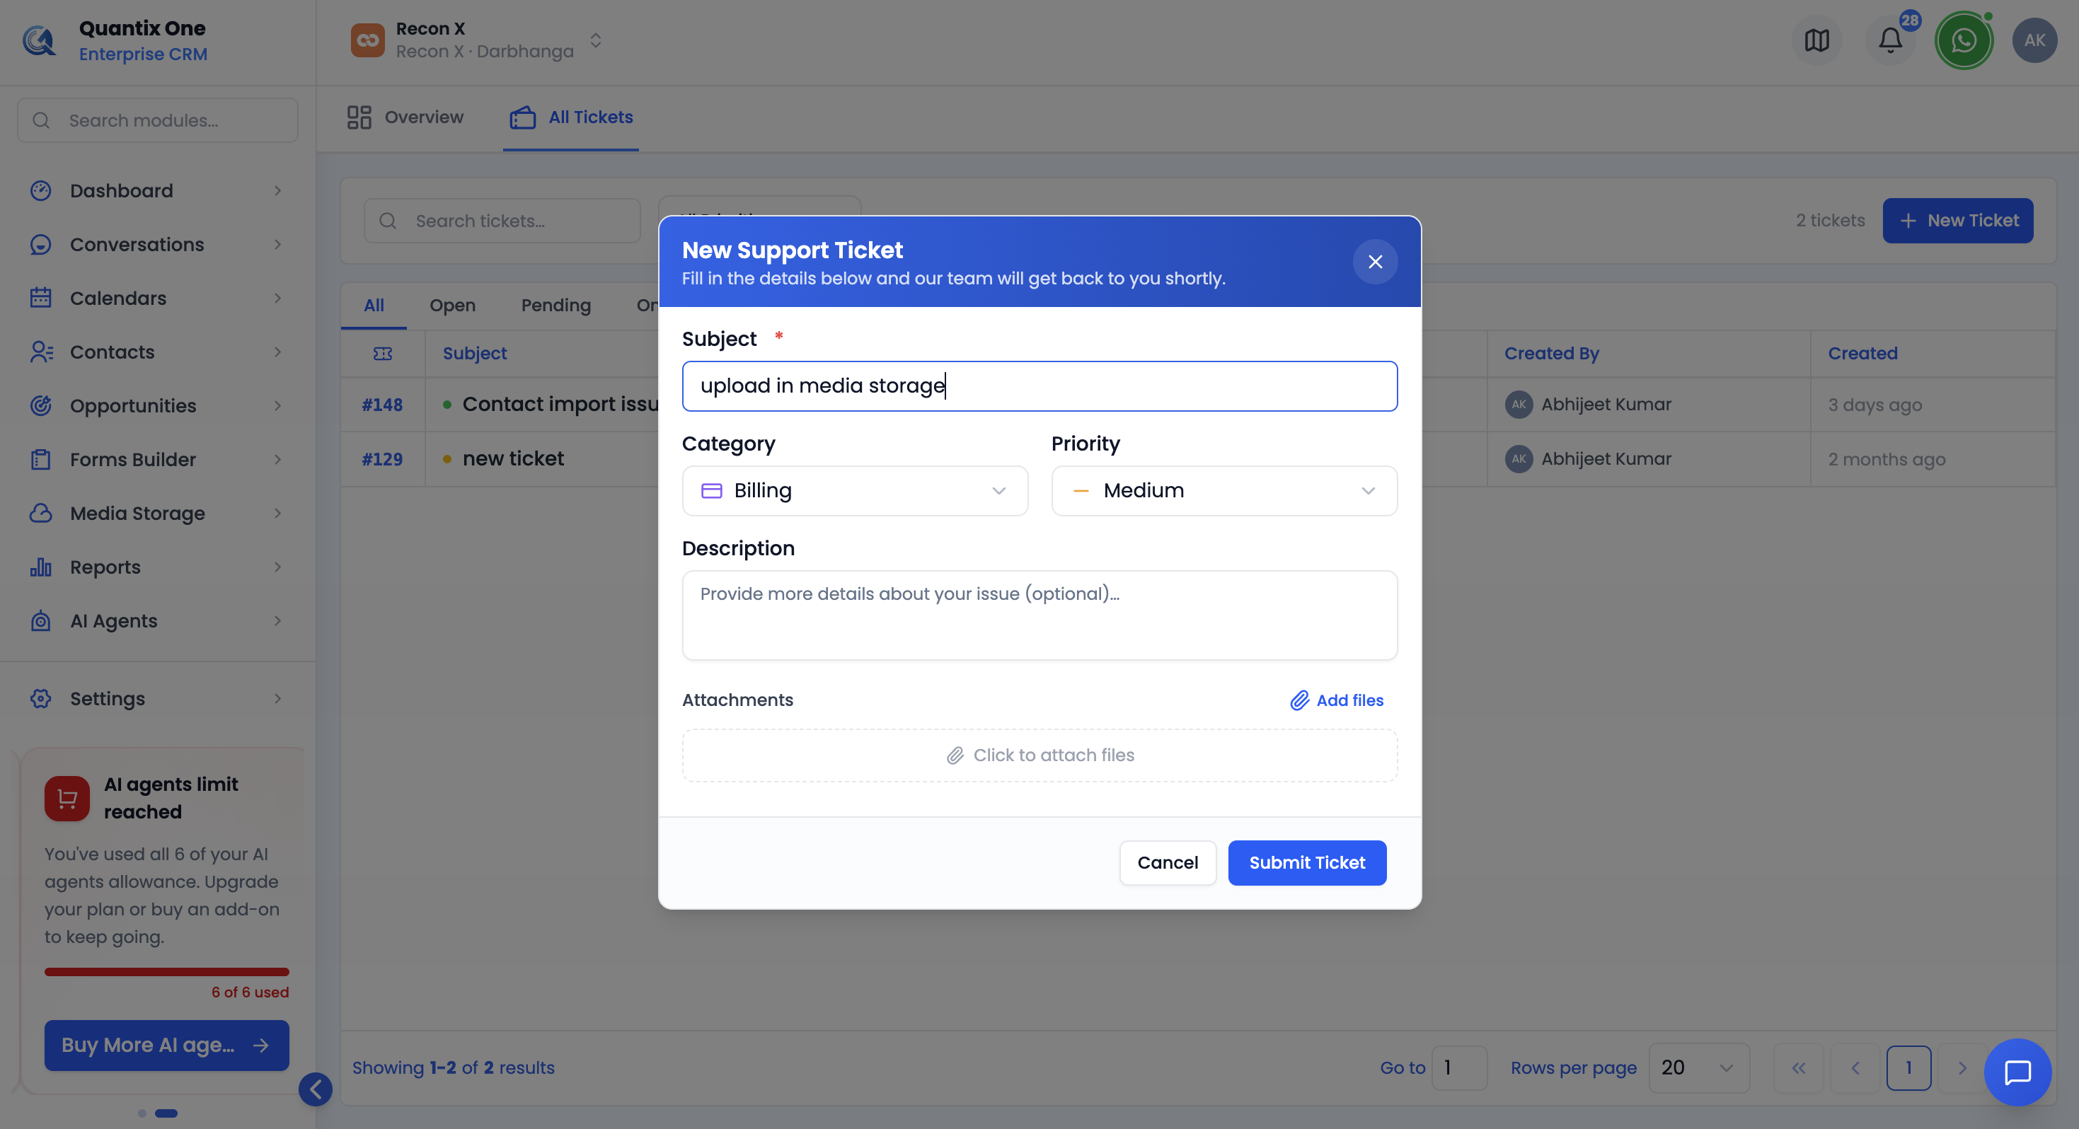This screenshot has height=1129, width=2079.
Task: Open the AK profile avatar
Action: 2034,40
